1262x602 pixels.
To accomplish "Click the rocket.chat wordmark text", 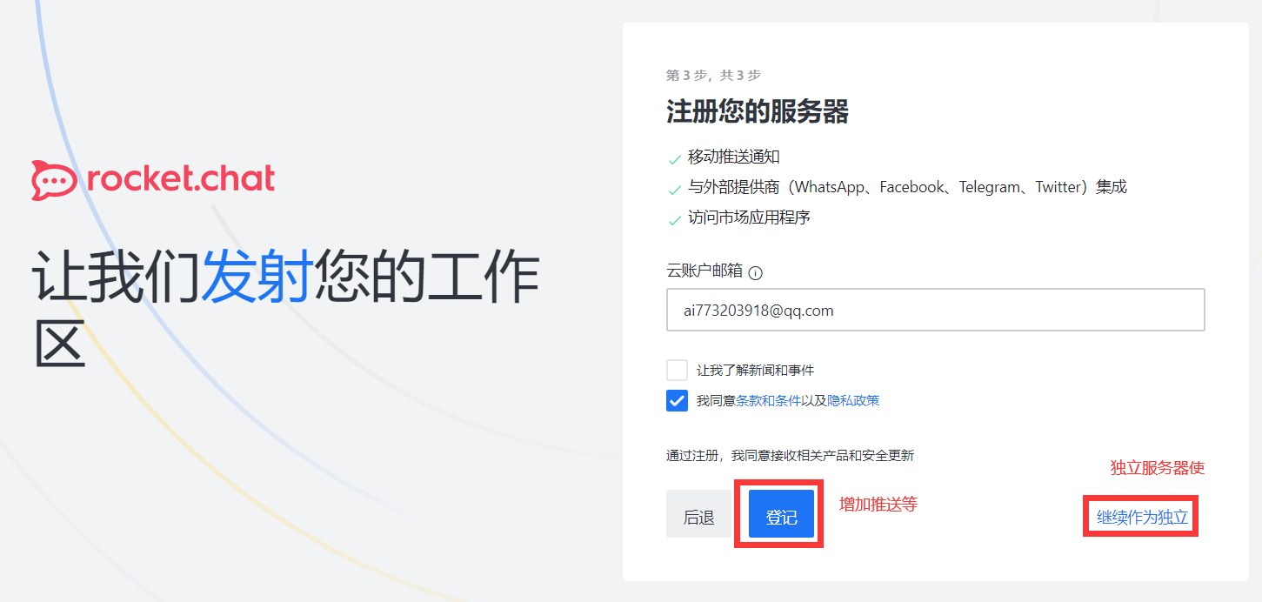I will pos(181,178).
